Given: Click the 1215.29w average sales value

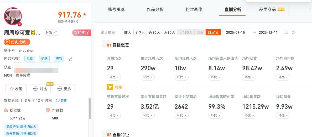Looking at the screenshot, I should pyautogui.click(x=256, y=107).
